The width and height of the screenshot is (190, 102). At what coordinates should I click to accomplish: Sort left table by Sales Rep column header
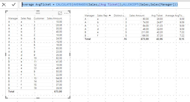pyautogui.click(x=26, y=18)
